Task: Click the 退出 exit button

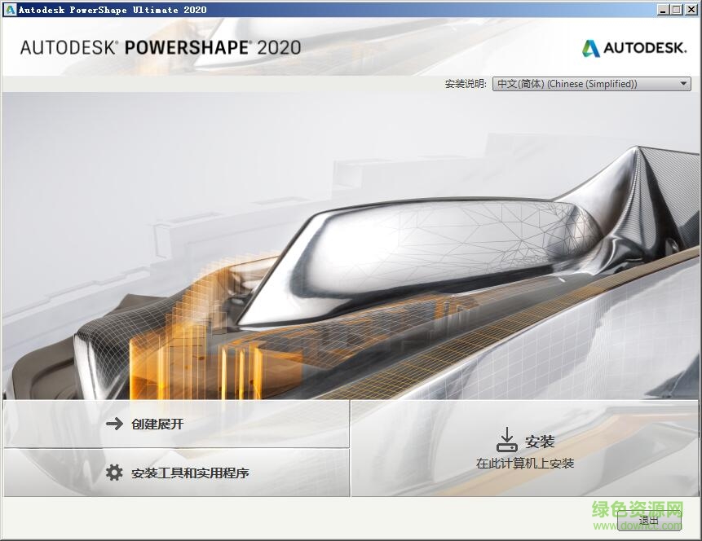Action: click(x=649, y=519)
